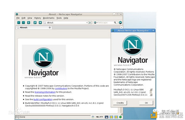Viewport: 185px width, 120px height.
Task: Follow the licensing information link
Action: 45,92
